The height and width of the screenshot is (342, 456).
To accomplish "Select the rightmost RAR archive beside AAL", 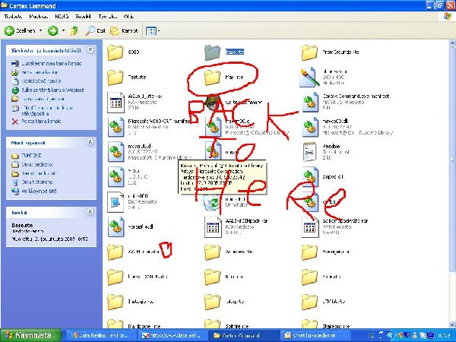I will tap(310, 226).
